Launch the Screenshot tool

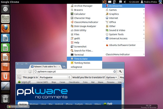85,46
